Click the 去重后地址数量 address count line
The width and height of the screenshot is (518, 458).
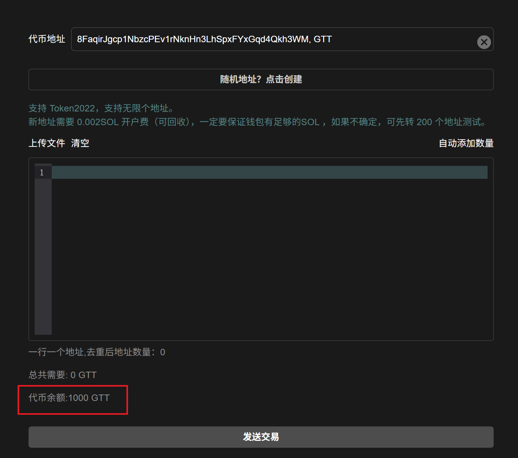[x=97, y=352]
